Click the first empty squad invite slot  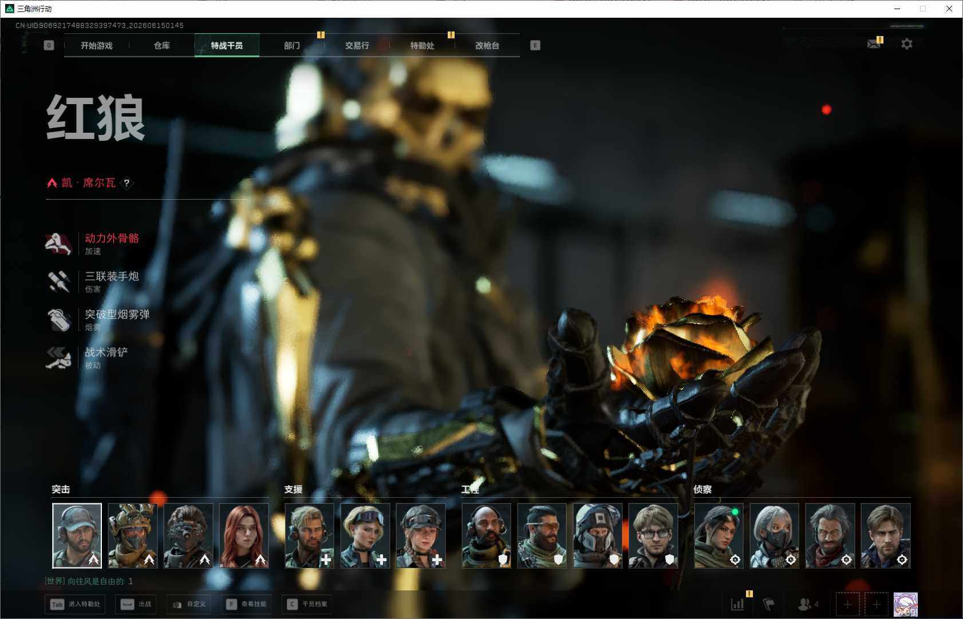pyautogui.click(x=847, y=604)
